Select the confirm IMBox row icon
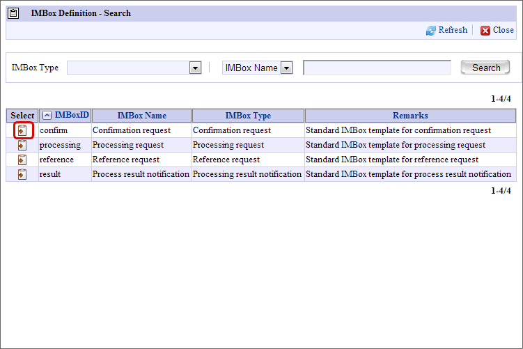The width and height of the screenshot is (523, 349). pos(22,130)
